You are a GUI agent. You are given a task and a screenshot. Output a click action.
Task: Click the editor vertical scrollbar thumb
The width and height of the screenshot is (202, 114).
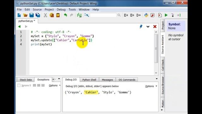click(156, 48)
